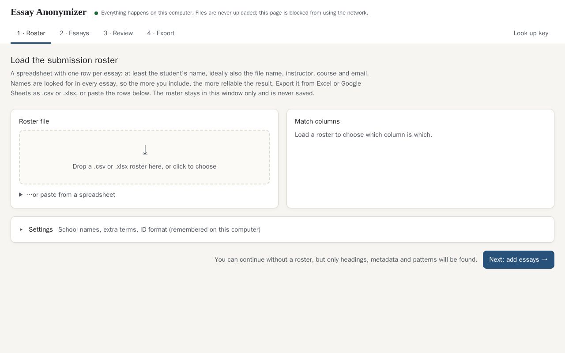Screen dimensions: 565x353
Task: Click the green offline status dot
Action: pos(96,13)
